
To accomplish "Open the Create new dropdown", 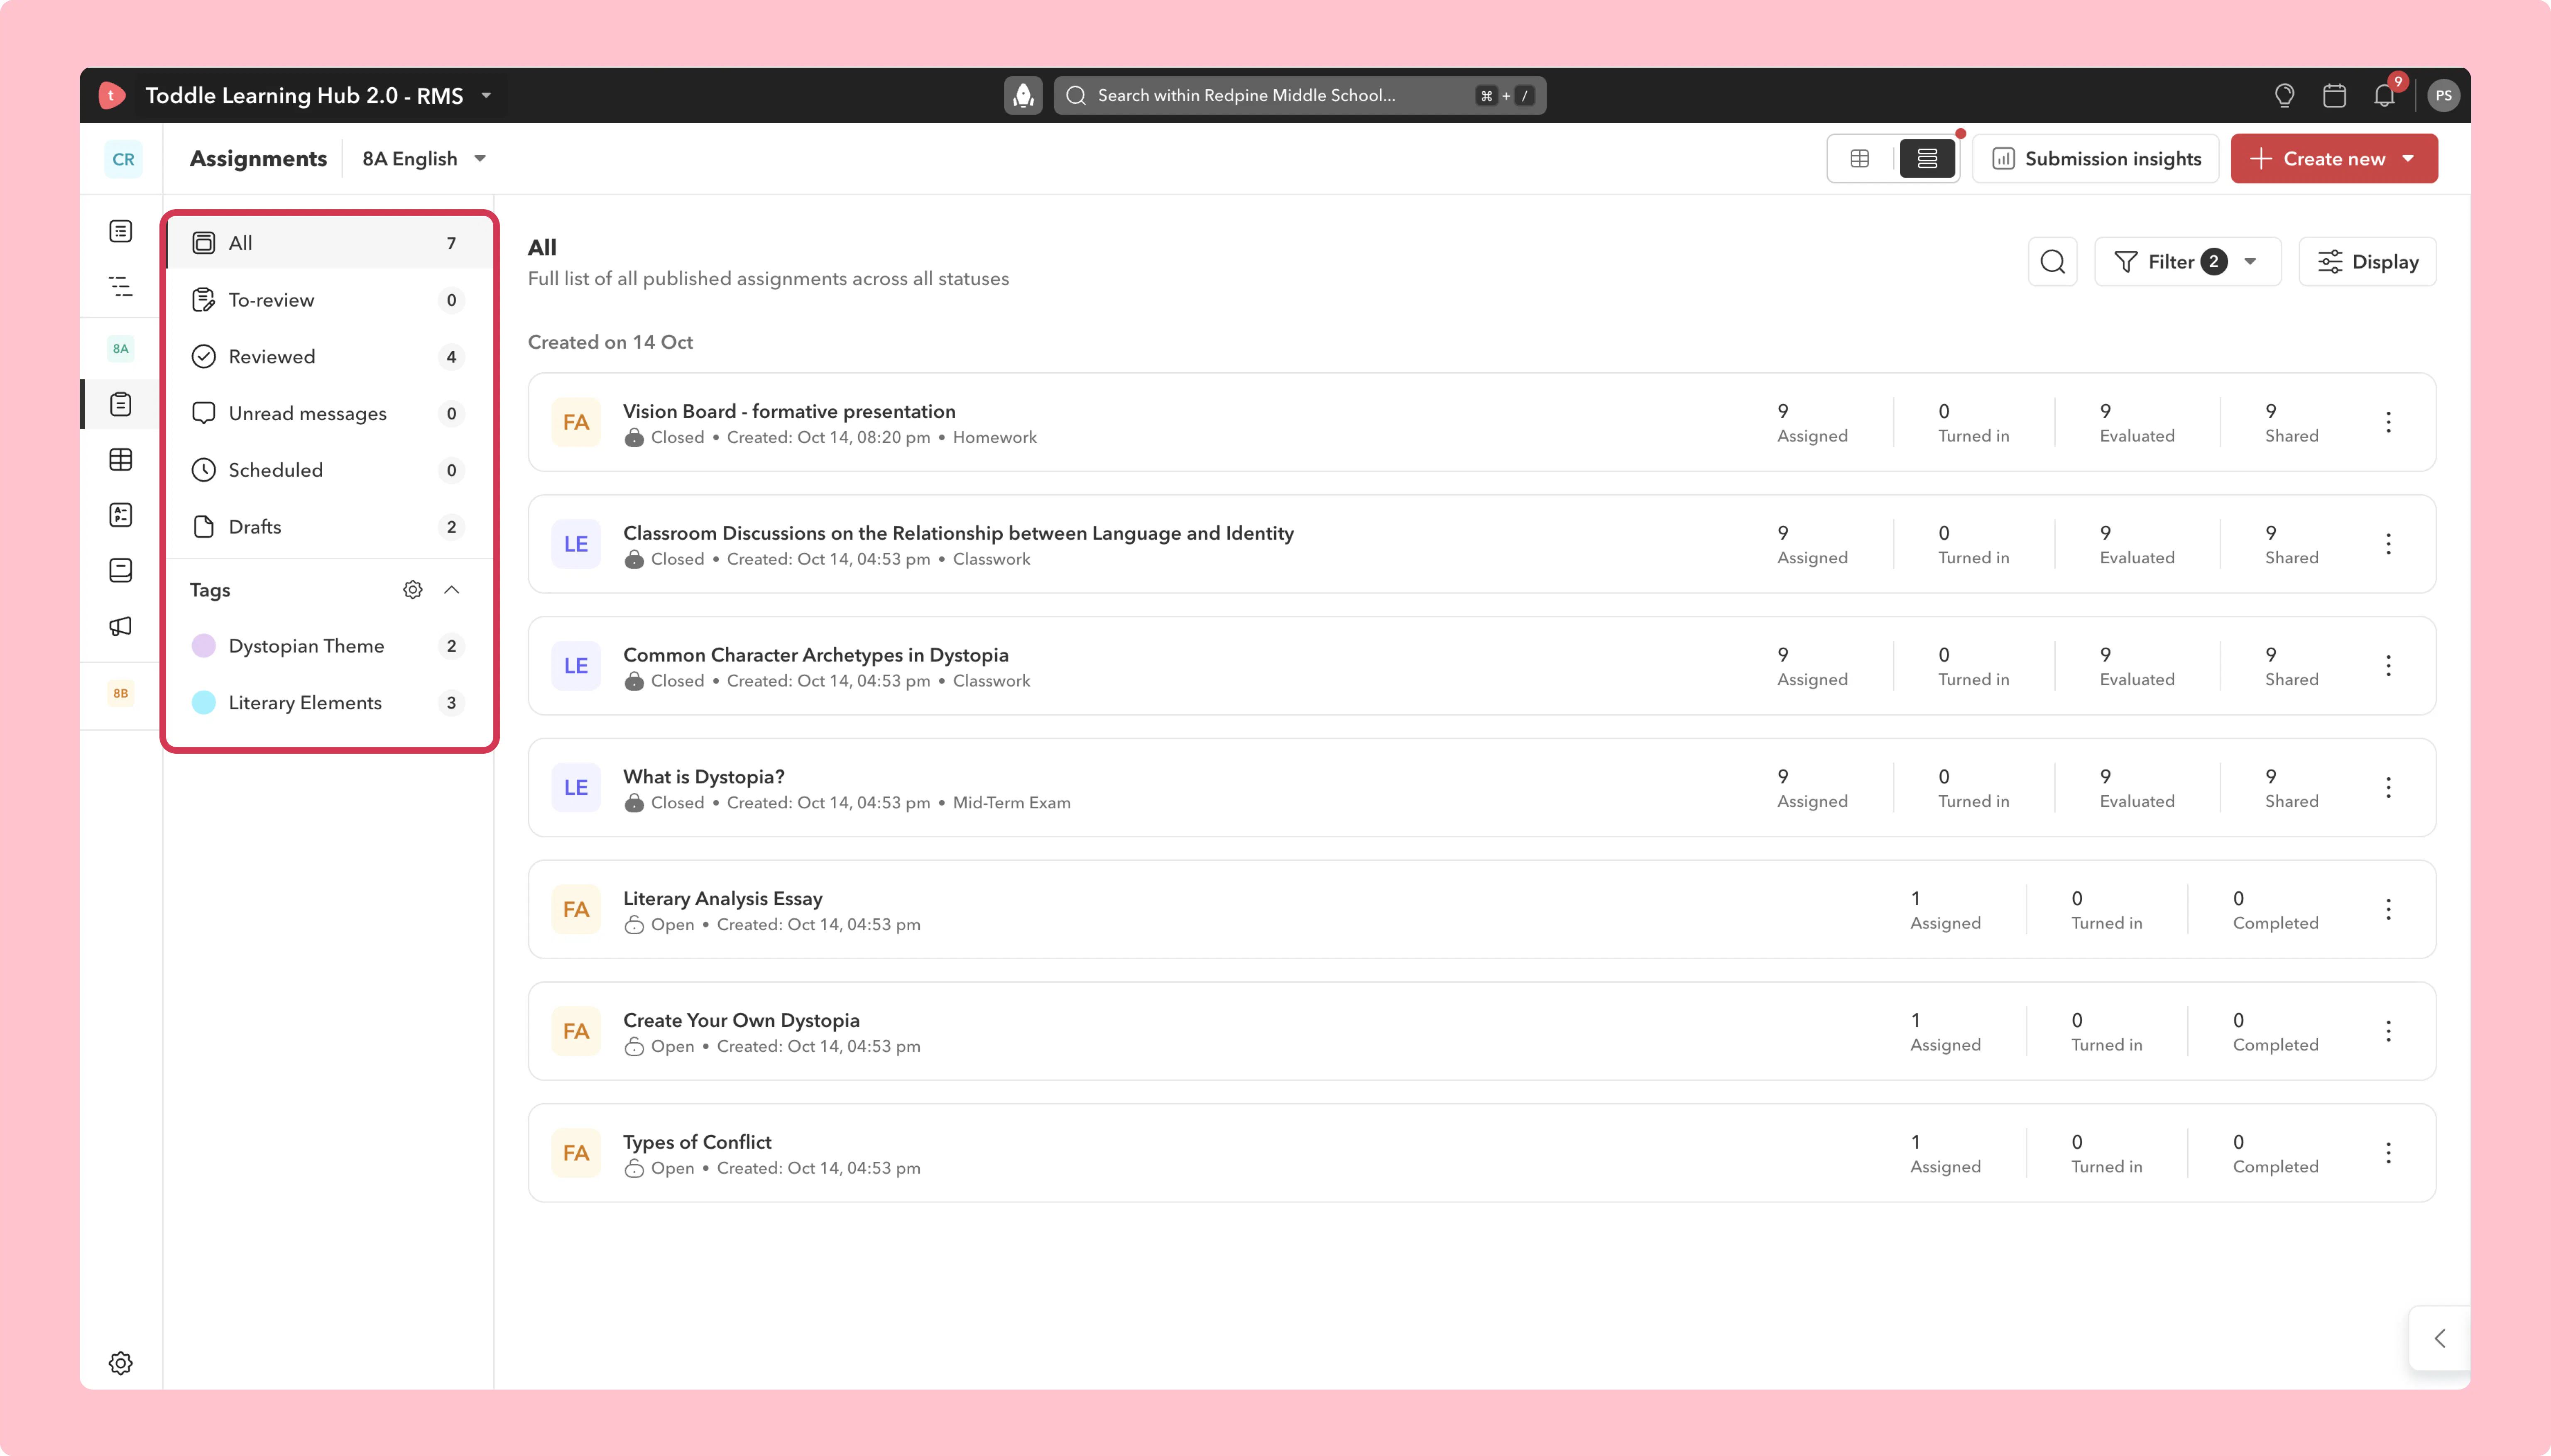I will tap(2333, 159).
